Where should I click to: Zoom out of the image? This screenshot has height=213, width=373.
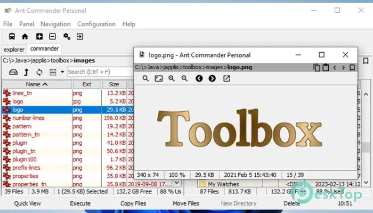point(184,78)
